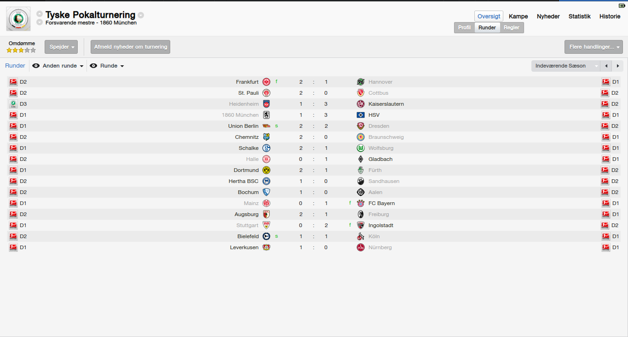The width and height of the screenshot is (628, 337).
Task: Switch to the Statistik tab
Action: tap(579, 16)
